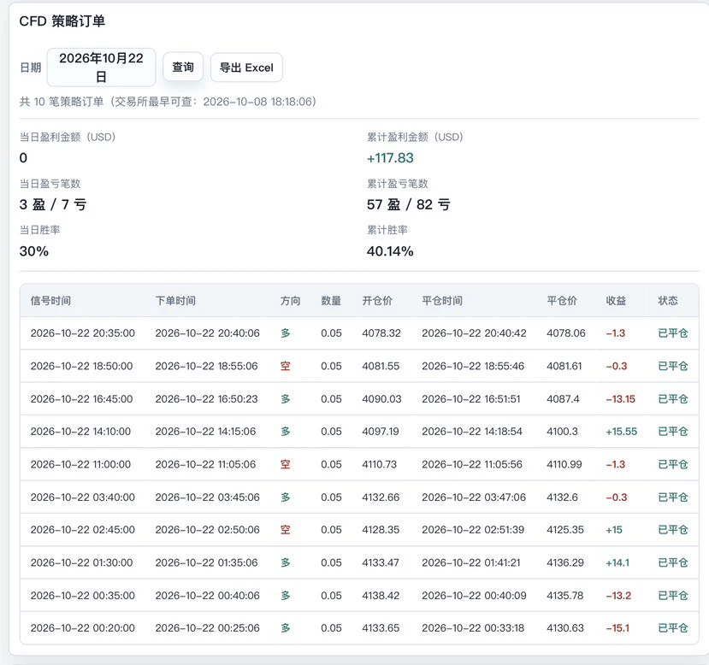Click the 数量 column header

tap(331, 301)
